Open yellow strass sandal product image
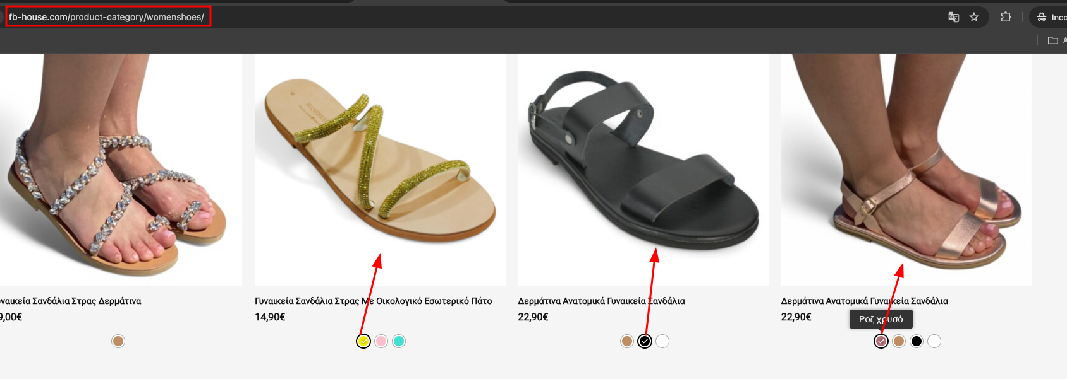The height and width of the screenshot is (379, 1067). pos(380,170)
